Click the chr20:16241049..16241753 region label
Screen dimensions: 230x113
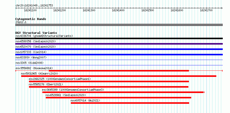click(x=34, y=6)
